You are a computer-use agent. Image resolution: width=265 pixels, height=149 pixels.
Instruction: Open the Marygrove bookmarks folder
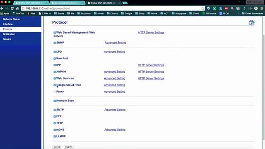click(x=179, y=13)
